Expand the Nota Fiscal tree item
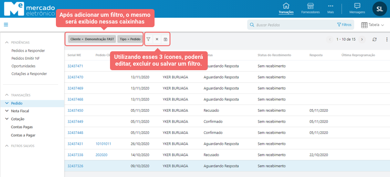The width and height of the screenshot is (390, 177). tap(7, 111)
